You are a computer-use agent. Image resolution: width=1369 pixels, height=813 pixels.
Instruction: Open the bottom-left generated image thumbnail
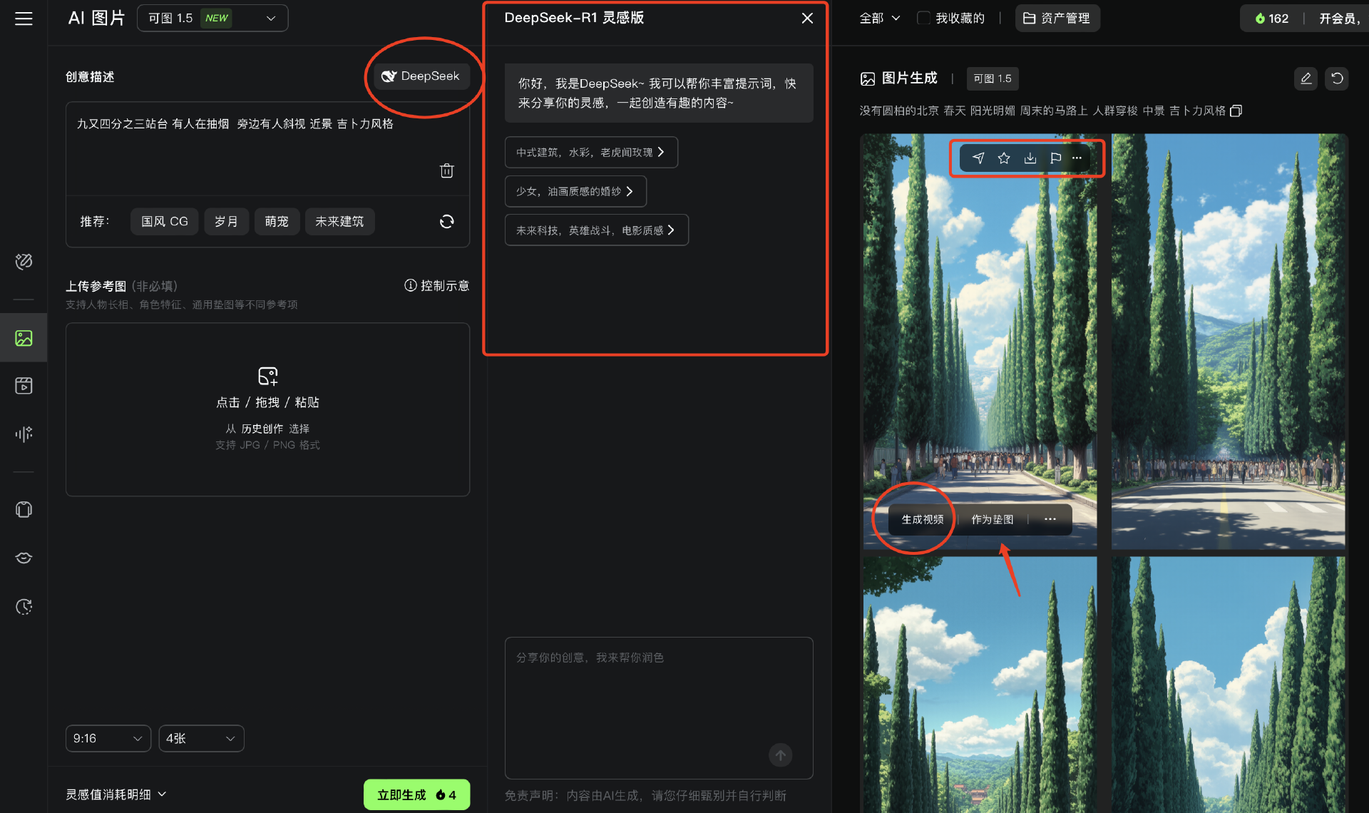click(x=980, y=685)
